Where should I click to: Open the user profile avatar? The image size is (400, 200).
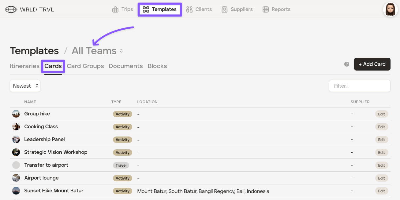point(390,9)
